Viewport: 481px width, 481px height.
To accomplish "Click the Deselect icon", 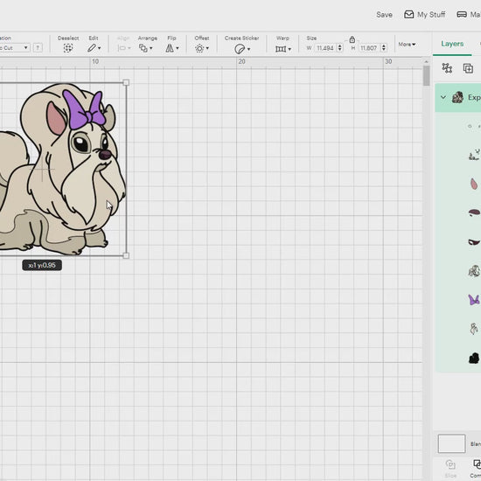I will pos(68,48).
